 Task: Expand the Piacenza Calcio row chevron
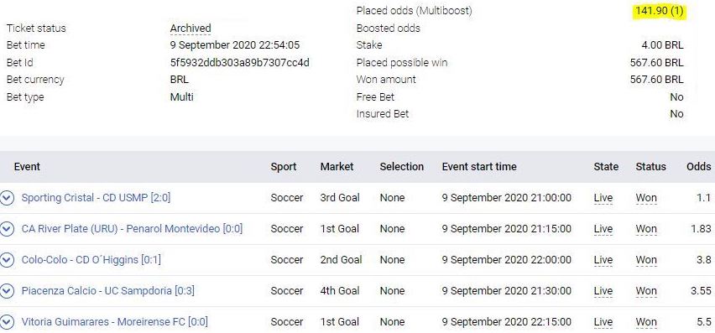pos(7,291)
